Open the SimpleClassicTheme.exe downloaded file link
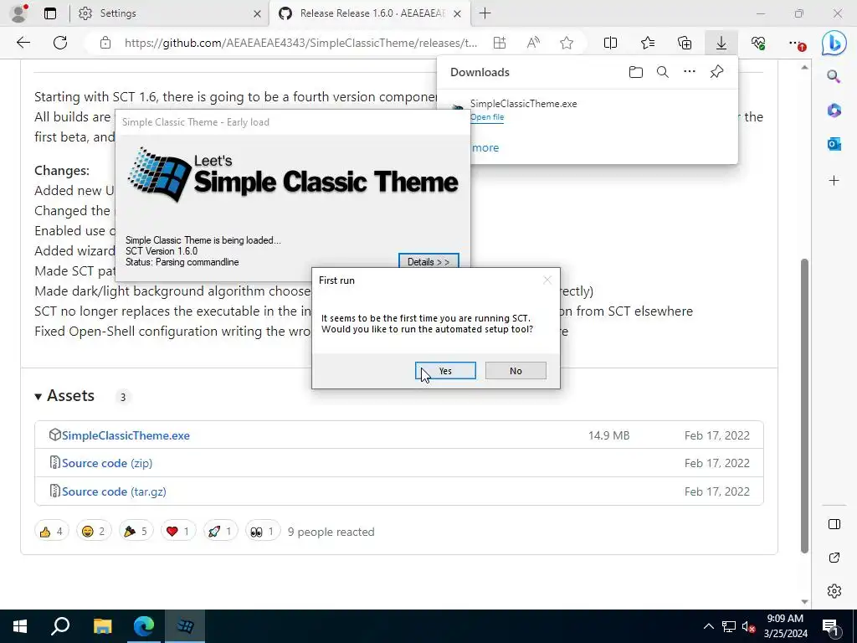The image size is (857, 643). click(487, 117)
